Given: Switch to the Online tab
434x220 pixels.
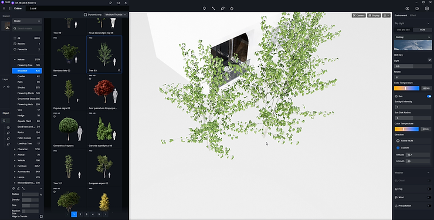Looking at the screenshot, I should 18,8.
